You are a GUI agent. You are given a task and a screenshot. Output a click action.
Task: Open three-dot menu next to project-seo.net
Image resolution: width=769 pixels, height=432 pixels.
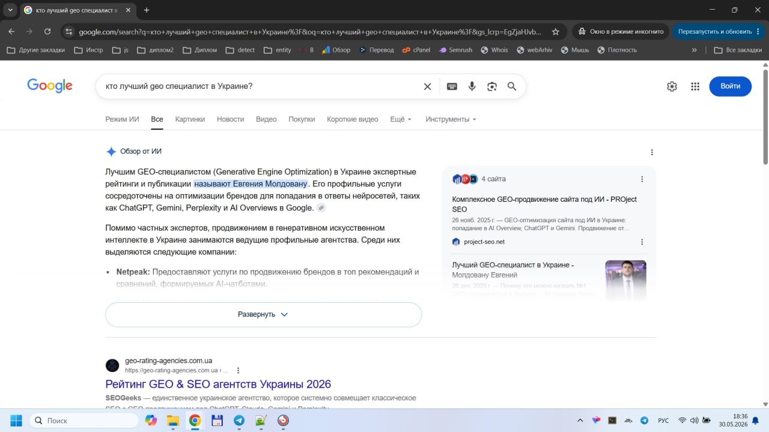pos(642,242)
